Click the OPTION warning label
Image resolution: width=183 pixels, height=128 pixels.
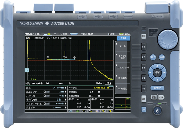(157, 16)
